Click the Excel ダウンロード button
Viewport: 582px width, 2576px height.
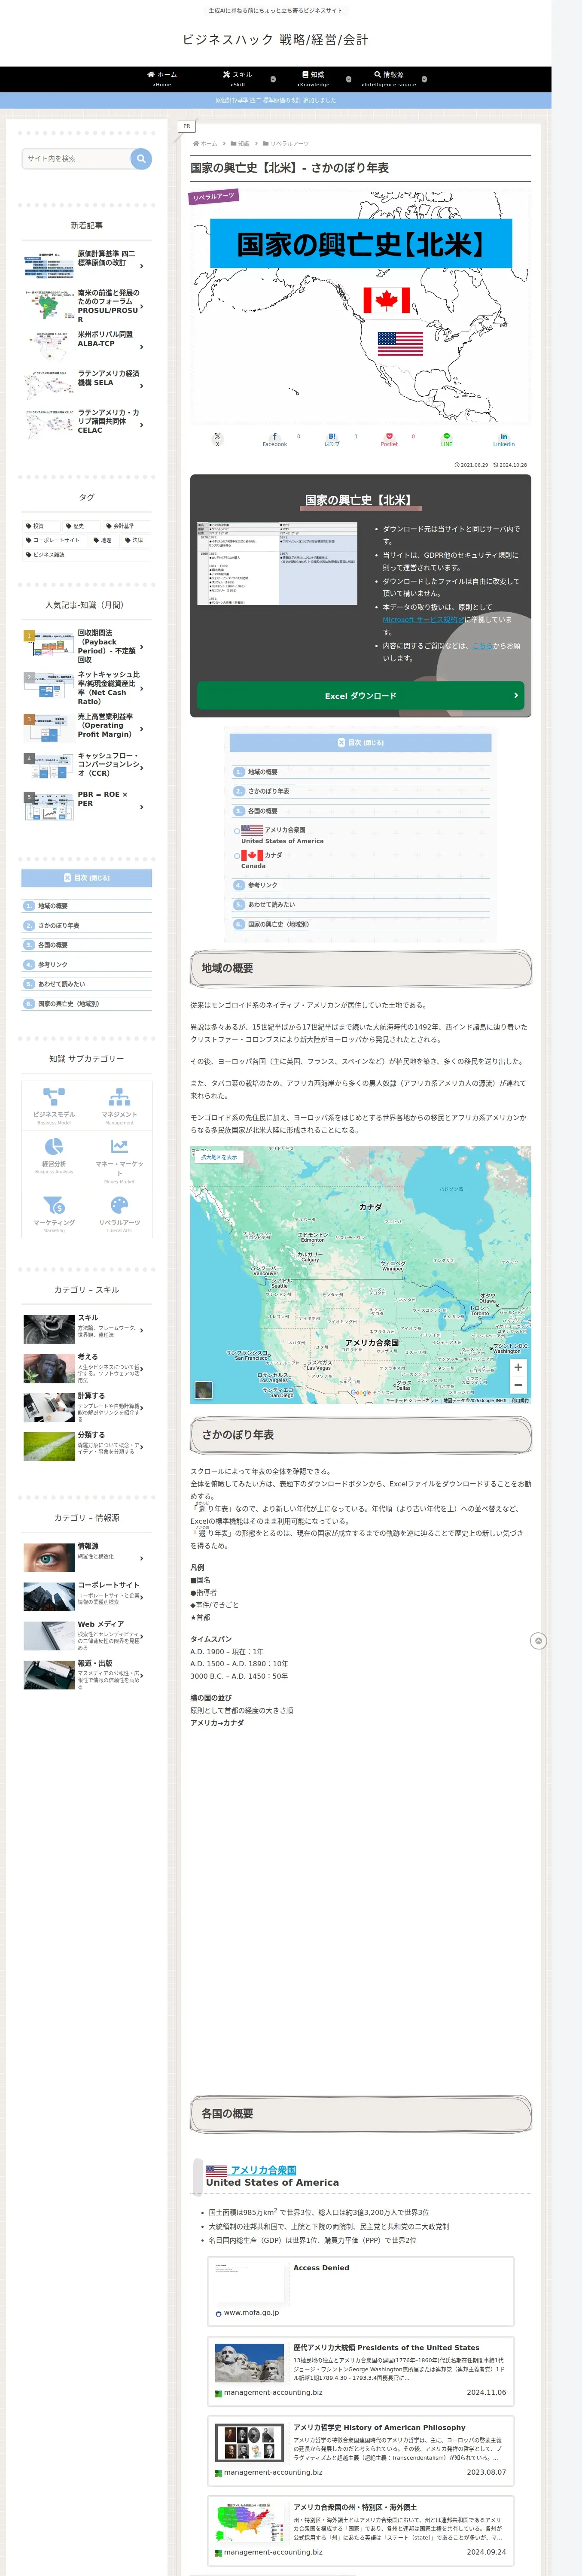(361, 696)
